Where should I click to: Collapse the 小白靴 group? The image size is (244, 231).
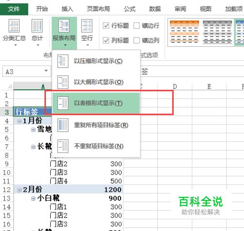click(x=33, y=198)
